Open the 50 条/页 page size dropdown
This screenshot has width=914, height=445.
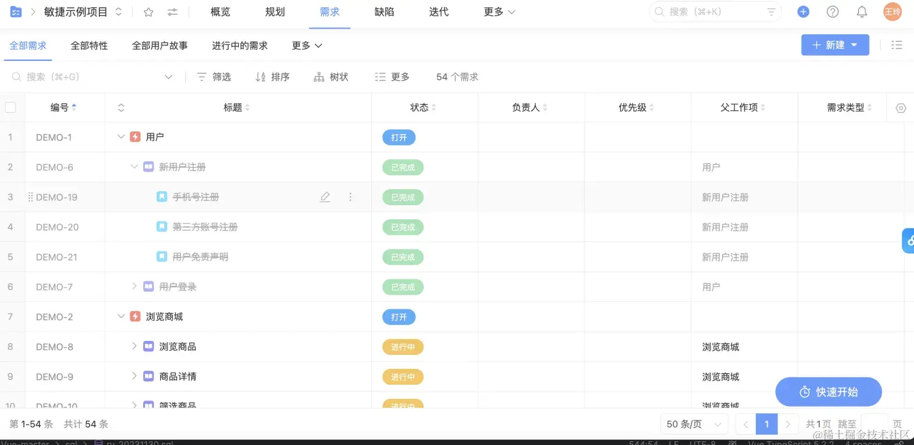click(694, 424)
